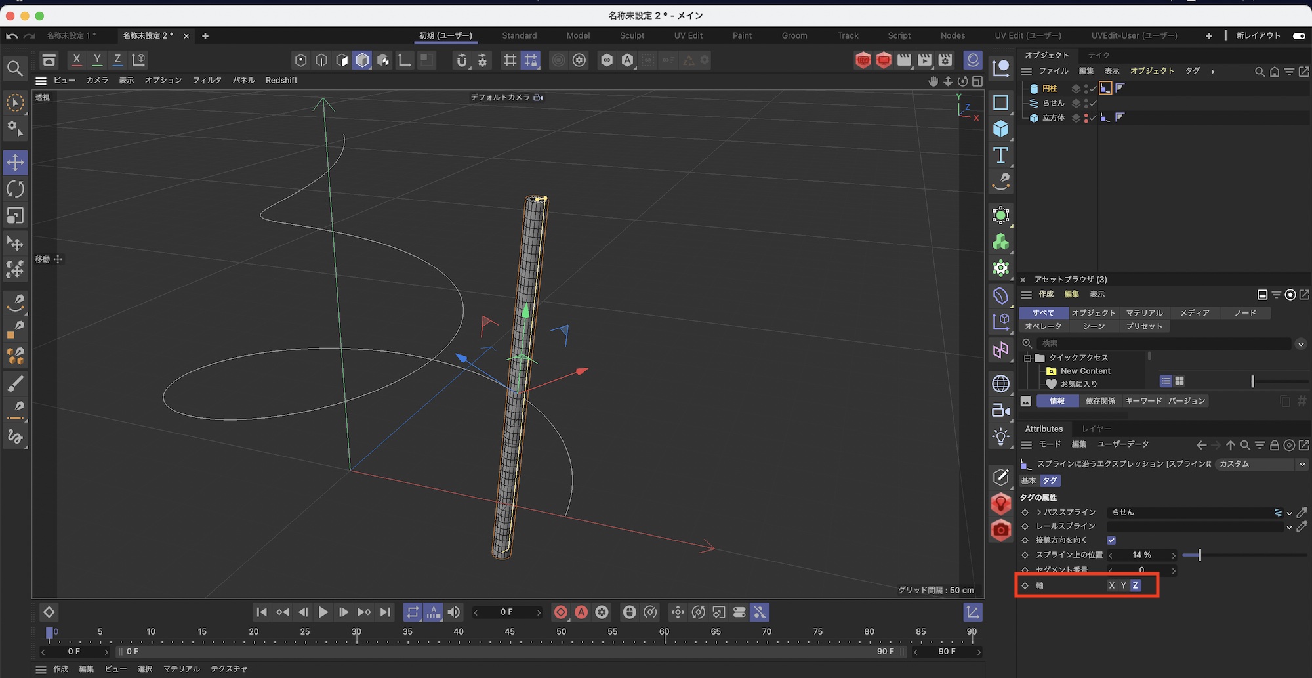Activate the Move tool
Image resolution: width=1312 pixels, height=678 pixels.
pyautogui.click(x=15, y=162)
